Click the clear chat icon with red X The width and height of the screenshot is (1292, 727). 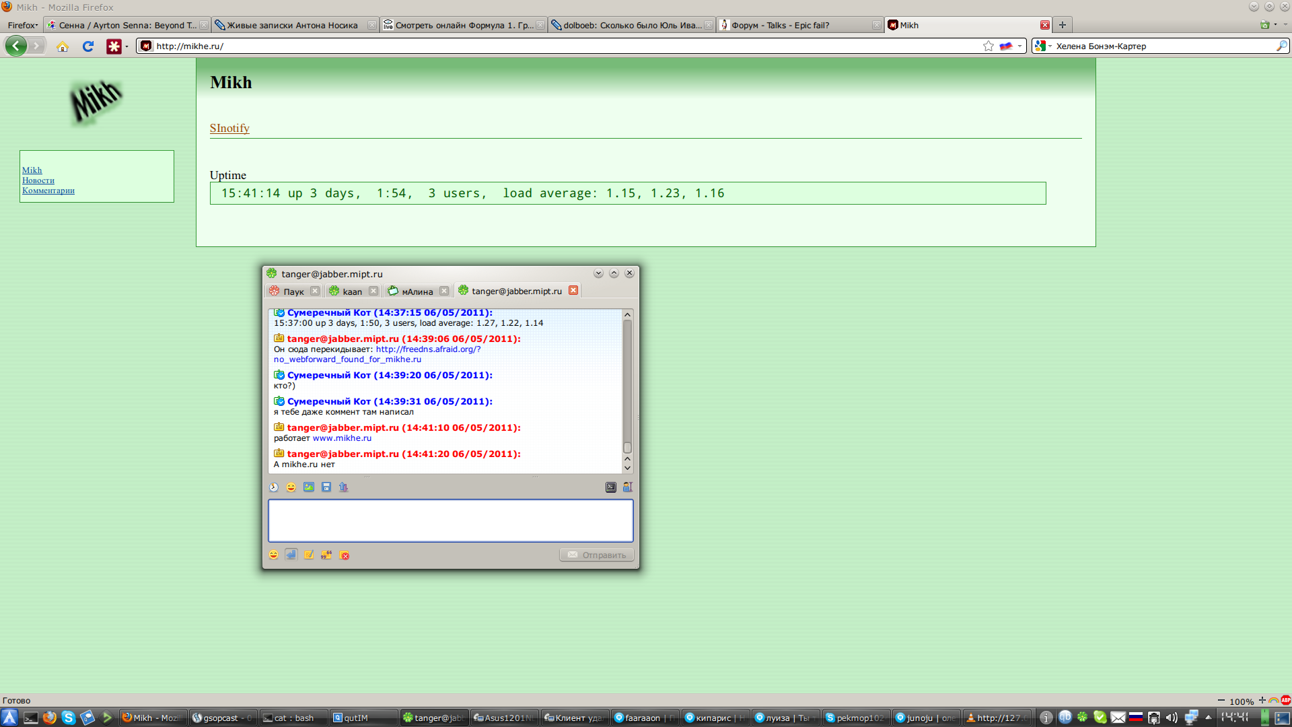(x=345, y=555)
